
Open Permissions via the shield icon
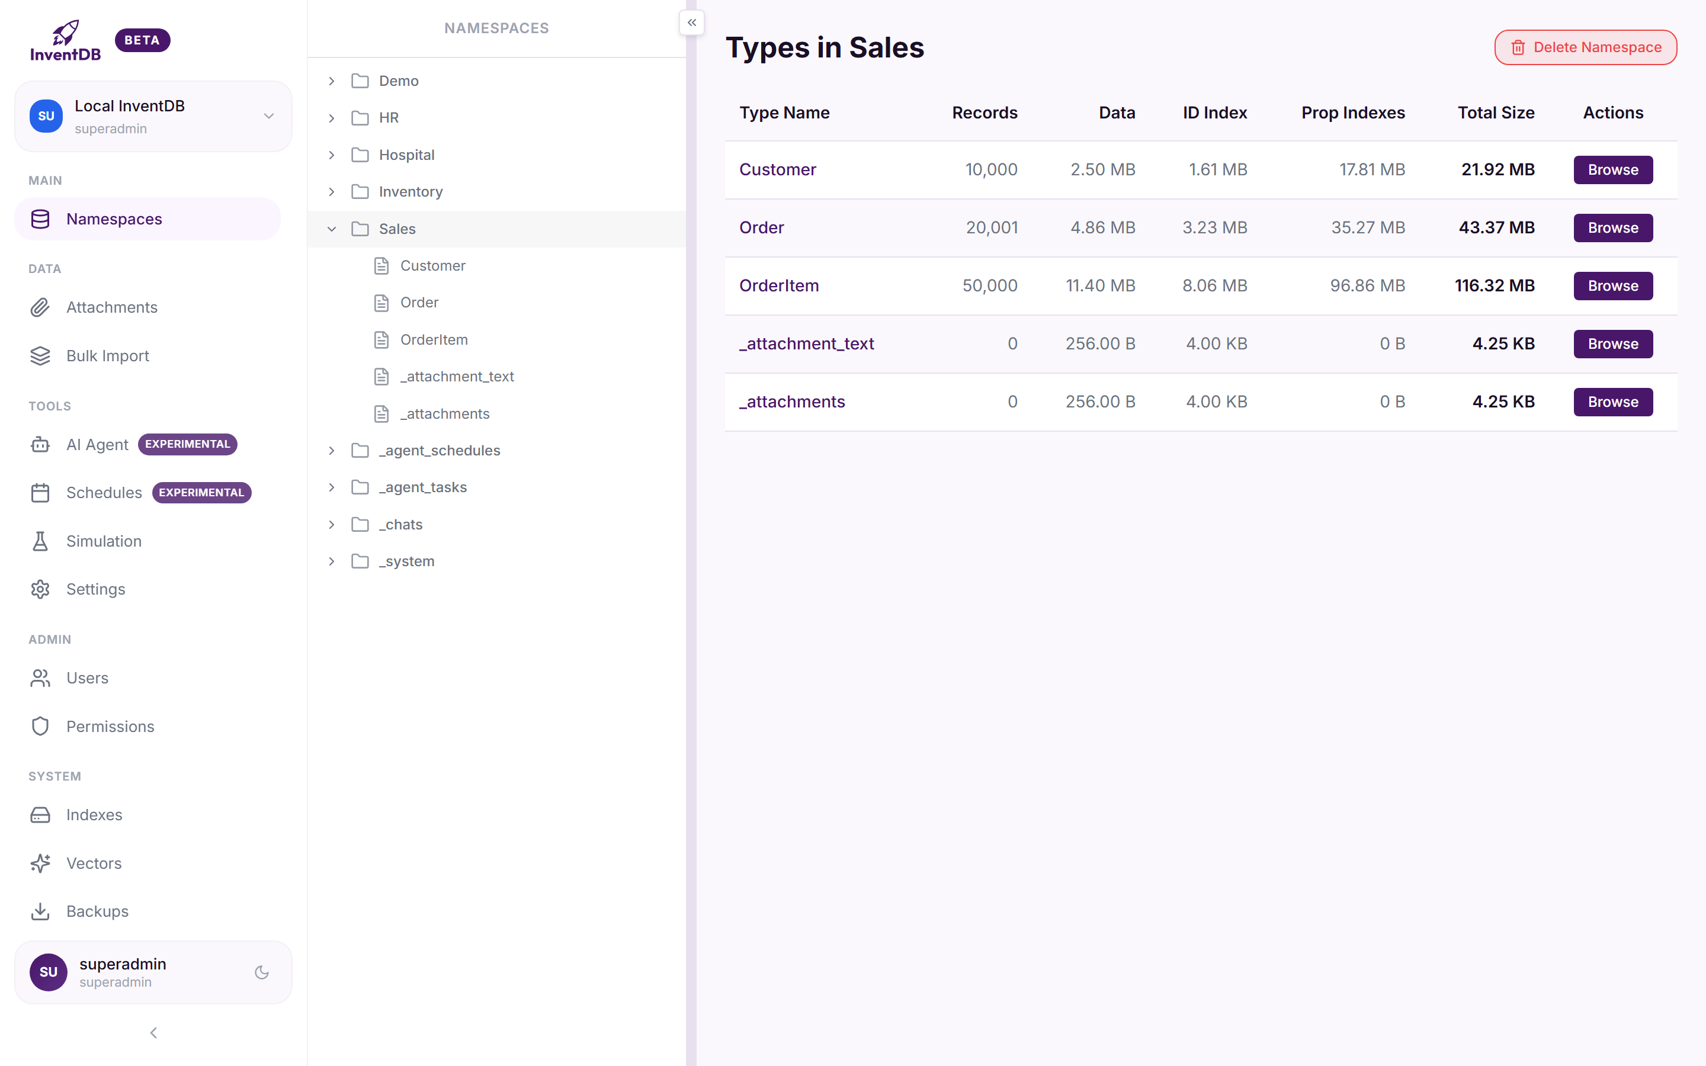(40, 725)
